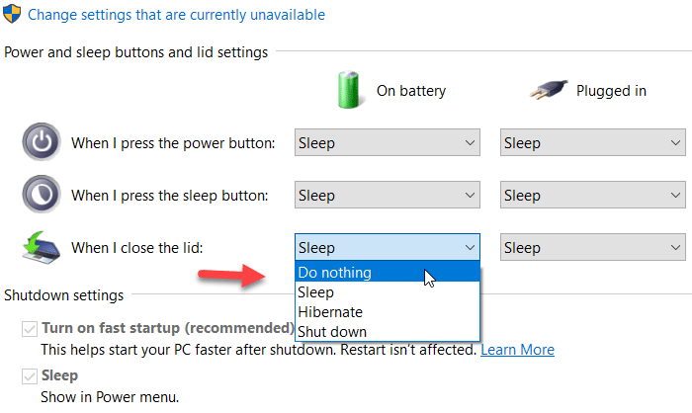
Task: Open power button On battery dropdown
Action: point(387,143)
